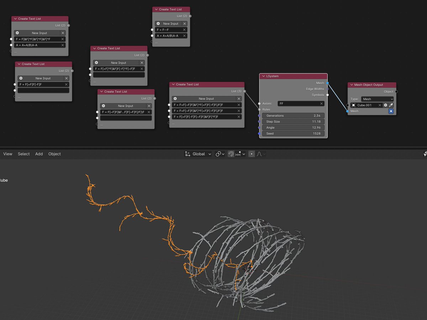The height and width of the screenshot is (320, 427).
Task: Click the Symbols output socket
Action: tap(327, 95)
